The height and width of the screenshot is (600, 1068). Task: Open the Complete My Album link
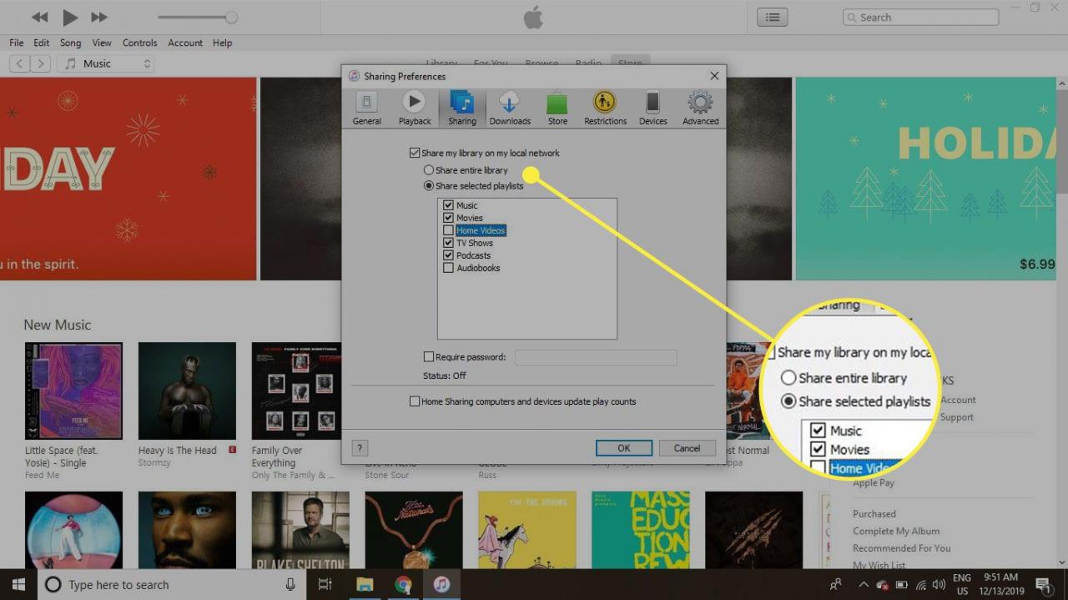coord(896,531)
